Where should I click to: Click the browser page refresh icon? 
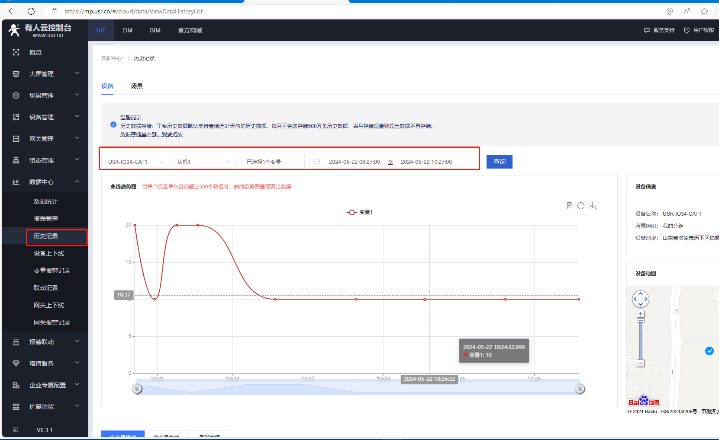pyautogui.click(x=31, y=11)
